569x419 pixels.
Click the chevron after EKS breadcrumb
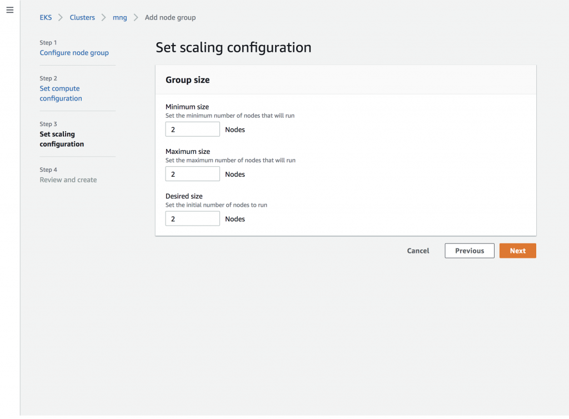click(x=61, y=18)
